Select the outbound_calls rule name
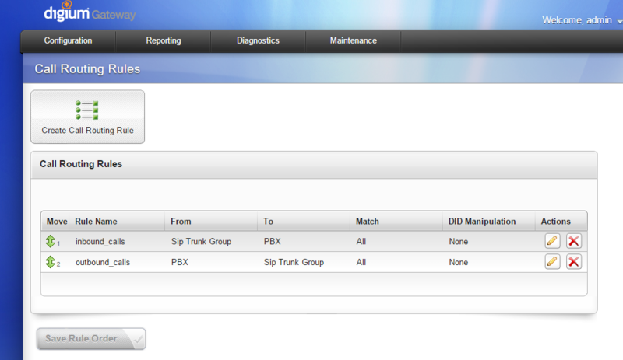Screen dimensions: 623x360 click(103, 263)
